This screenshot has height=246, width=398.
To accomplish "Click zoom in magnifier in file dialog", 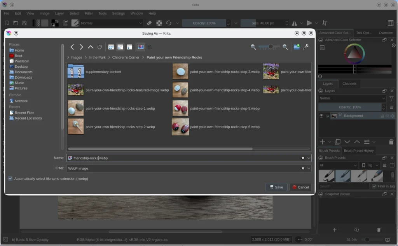I will 285,47.
